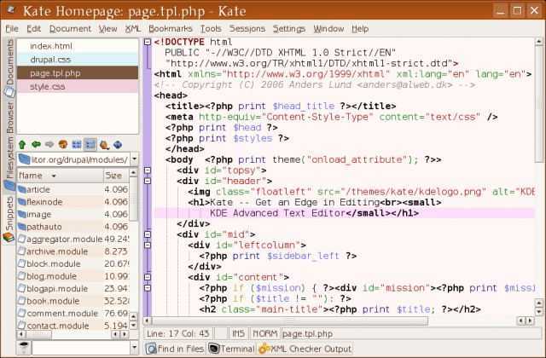
Task: Open the Edit menu
Action: [34, 29]
